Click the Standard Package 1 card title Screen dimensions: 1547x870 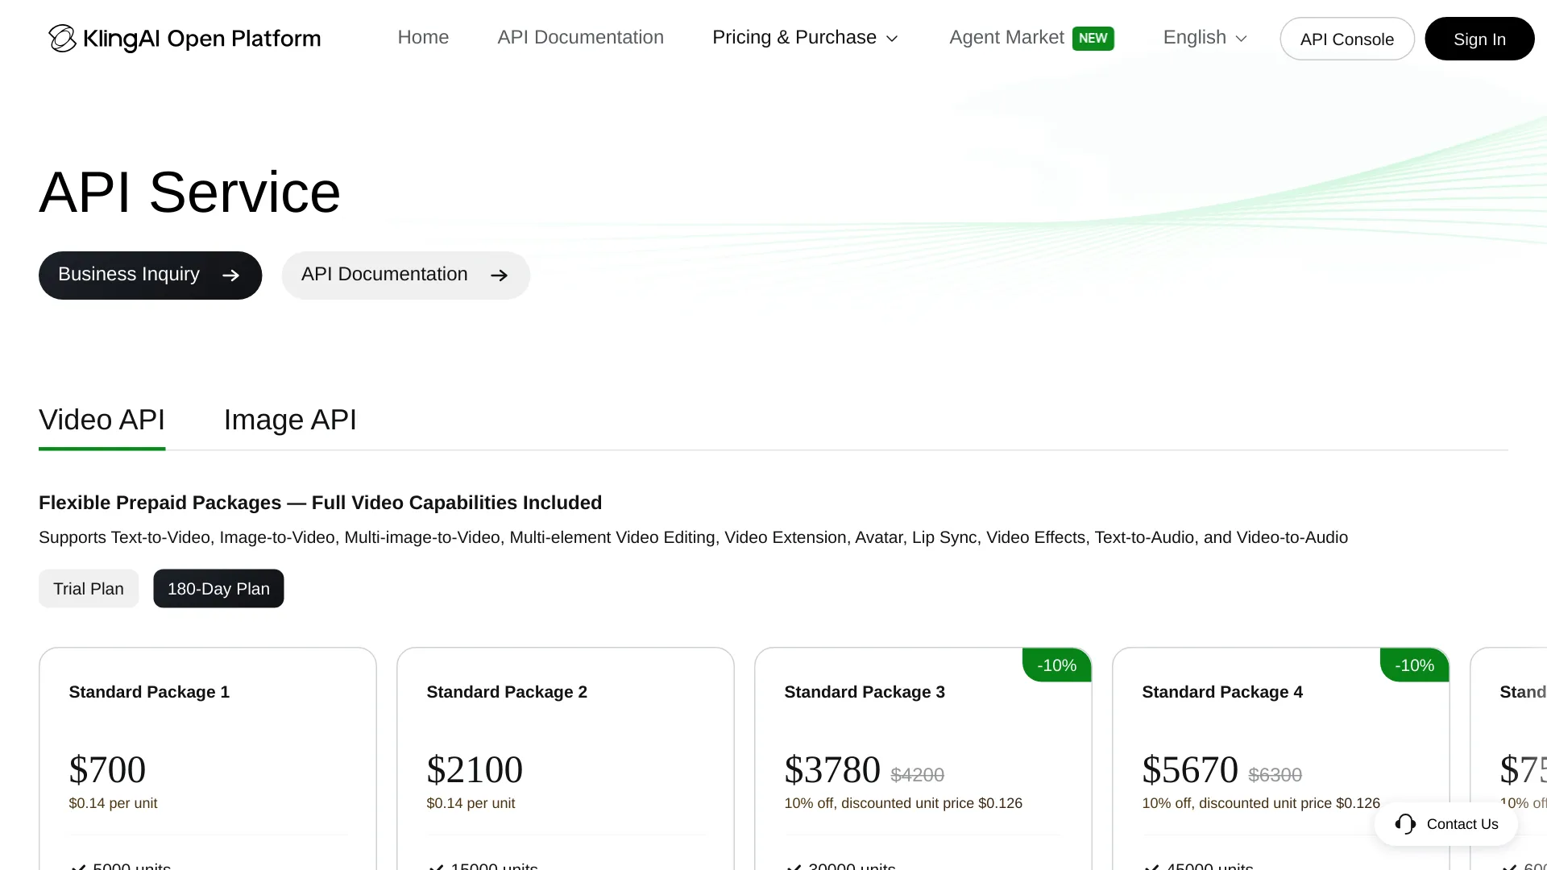pos(149,692)
